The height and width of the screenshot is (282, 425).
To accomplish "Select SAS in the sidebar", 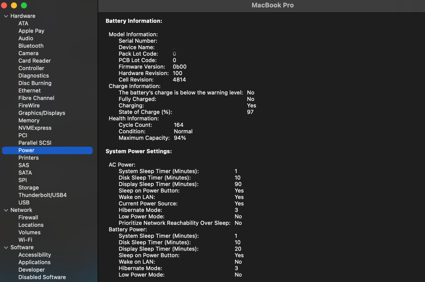I will click(x=24, y=165).
